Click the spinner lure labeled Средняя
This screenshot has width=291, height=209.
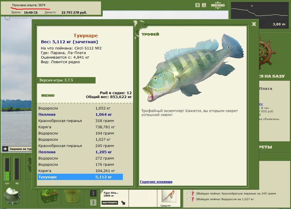point(168,196)
